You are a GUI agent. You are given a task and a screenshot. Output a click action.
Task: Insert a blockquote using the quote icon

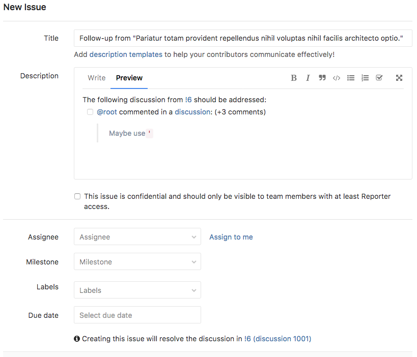322,78
